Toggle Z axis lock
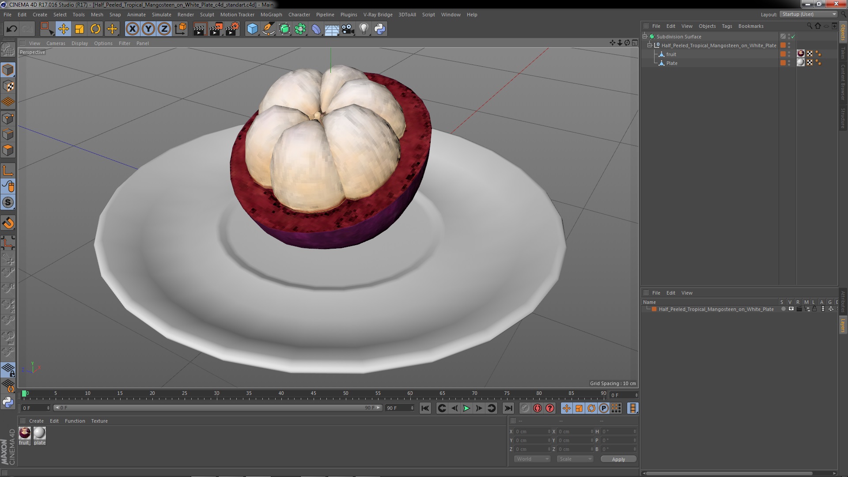Image resolution: width=848 pixels, height=477 pixels. coord(164,29)
